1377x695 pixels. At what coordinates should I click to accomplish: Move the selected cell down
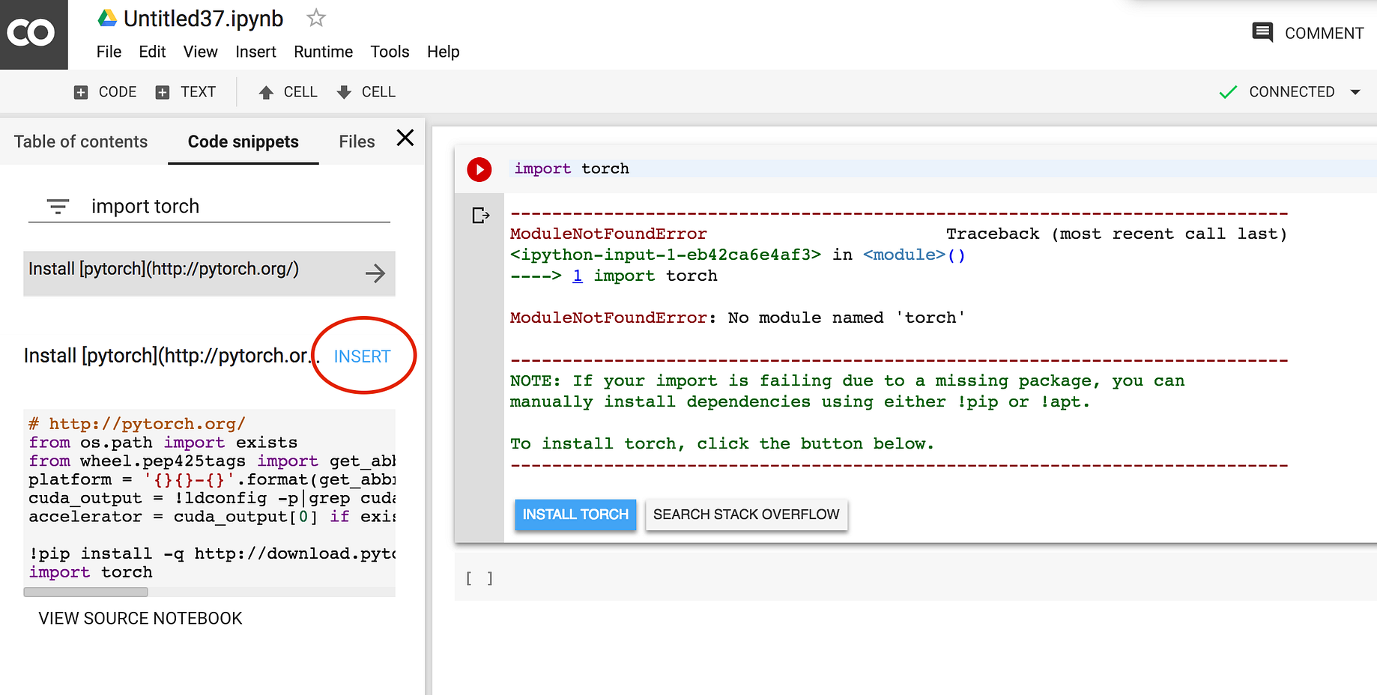pos(366,91)
